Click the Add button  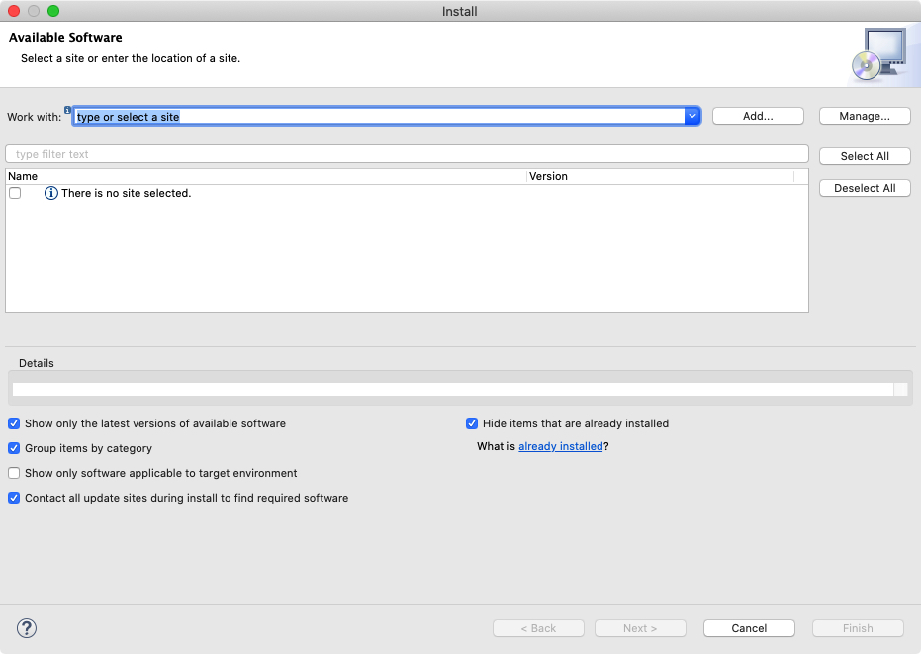[758, 116]
